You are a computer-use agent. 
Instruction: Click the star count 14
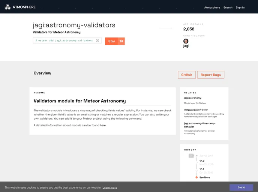[121, 41]
